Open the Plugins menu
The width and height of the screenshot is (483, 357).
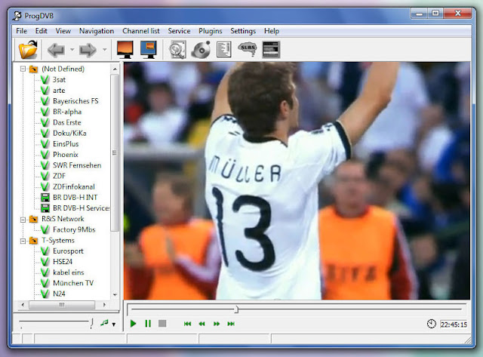[x=210, y=31]
